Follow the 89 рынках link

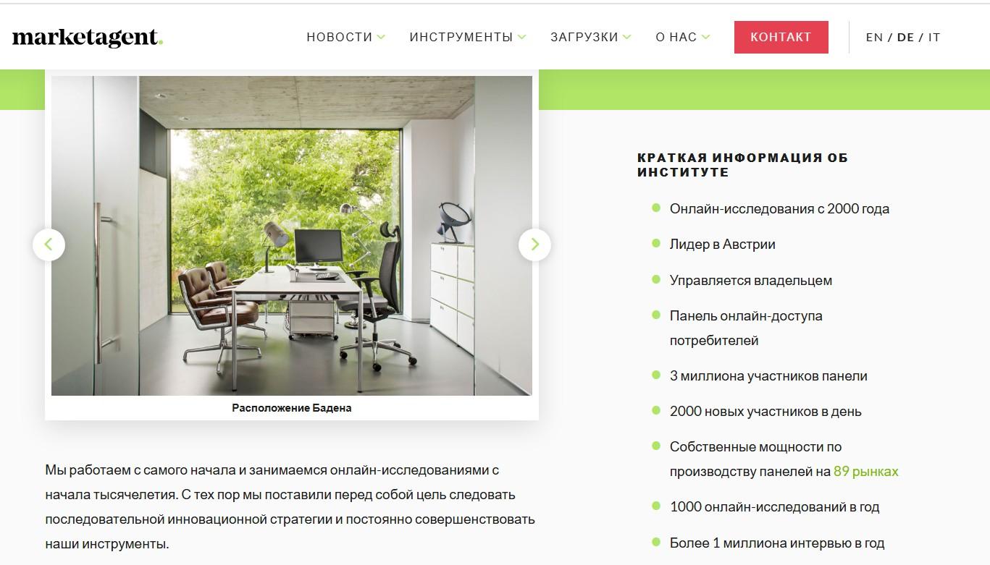[x=866, y=472]
